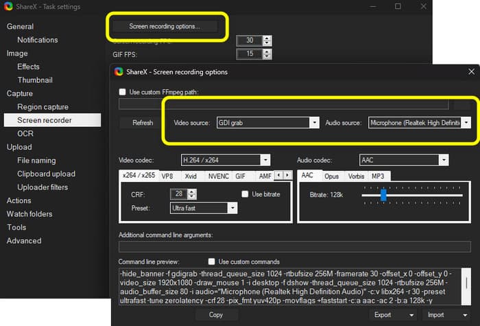Select the AAC audio tab
The image size is (480, 326).
(307, 175)
